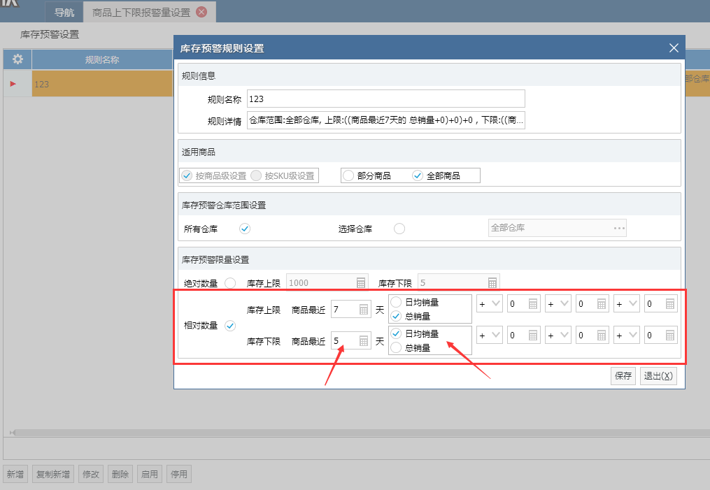Click the 规则详情 text field

click(x=386, y=120)
